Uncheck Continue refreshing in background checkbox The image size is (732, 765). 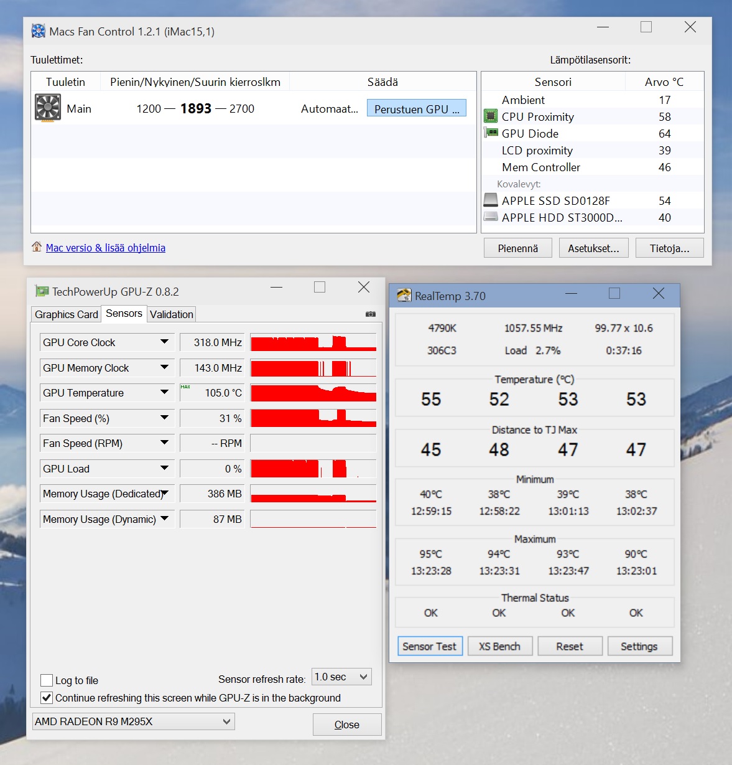pyautogui.click(x=47, y=698)
